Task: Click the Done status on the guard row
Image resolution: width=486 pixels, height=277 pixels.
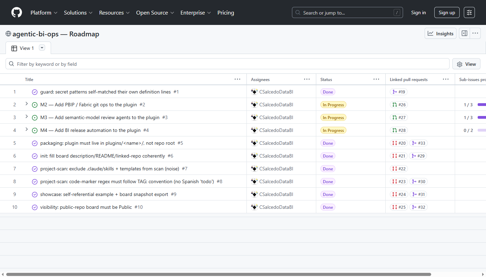Action: [328, 92]
